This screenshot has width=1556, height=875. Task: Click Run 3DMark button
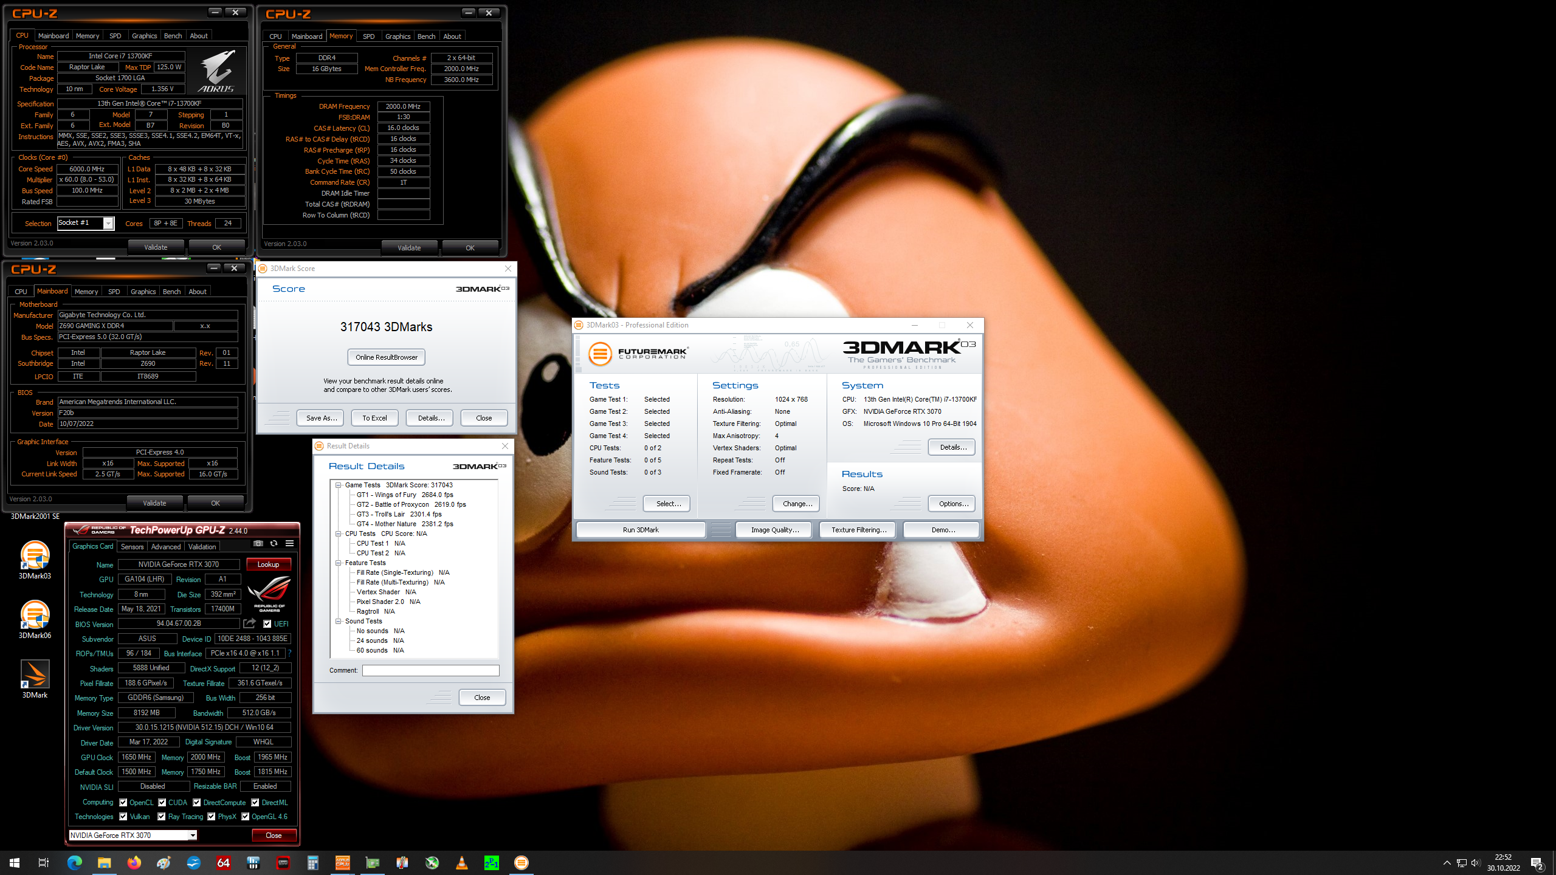641,529
